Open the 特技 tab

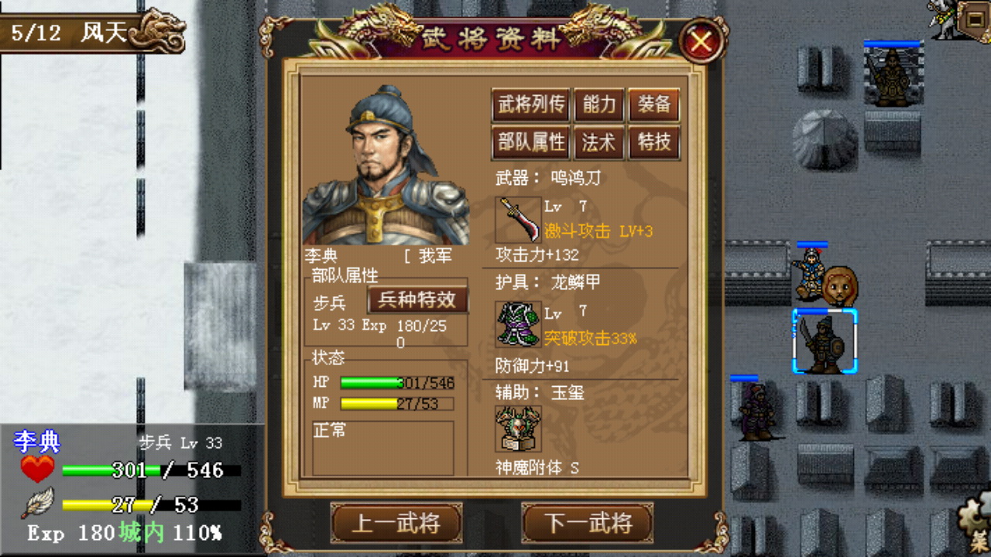click(x=654, y=143)
